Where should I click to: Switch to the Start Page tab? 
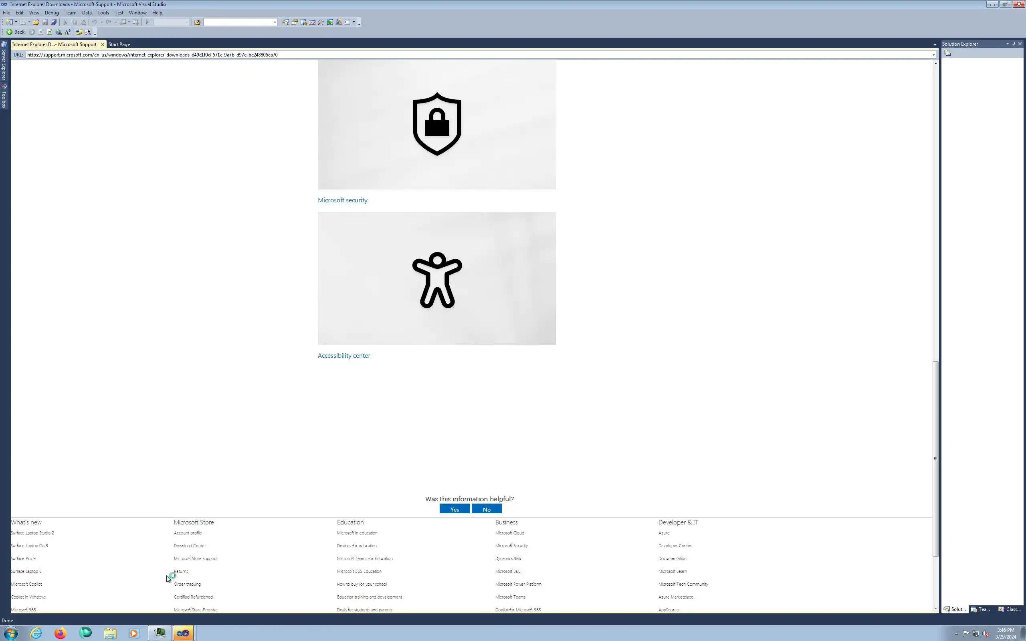(x=119, y=44)
